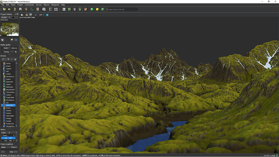Toggle the Tracing display guide checkbox
Viewport: 279px width, 157px height.
point(12,52)
